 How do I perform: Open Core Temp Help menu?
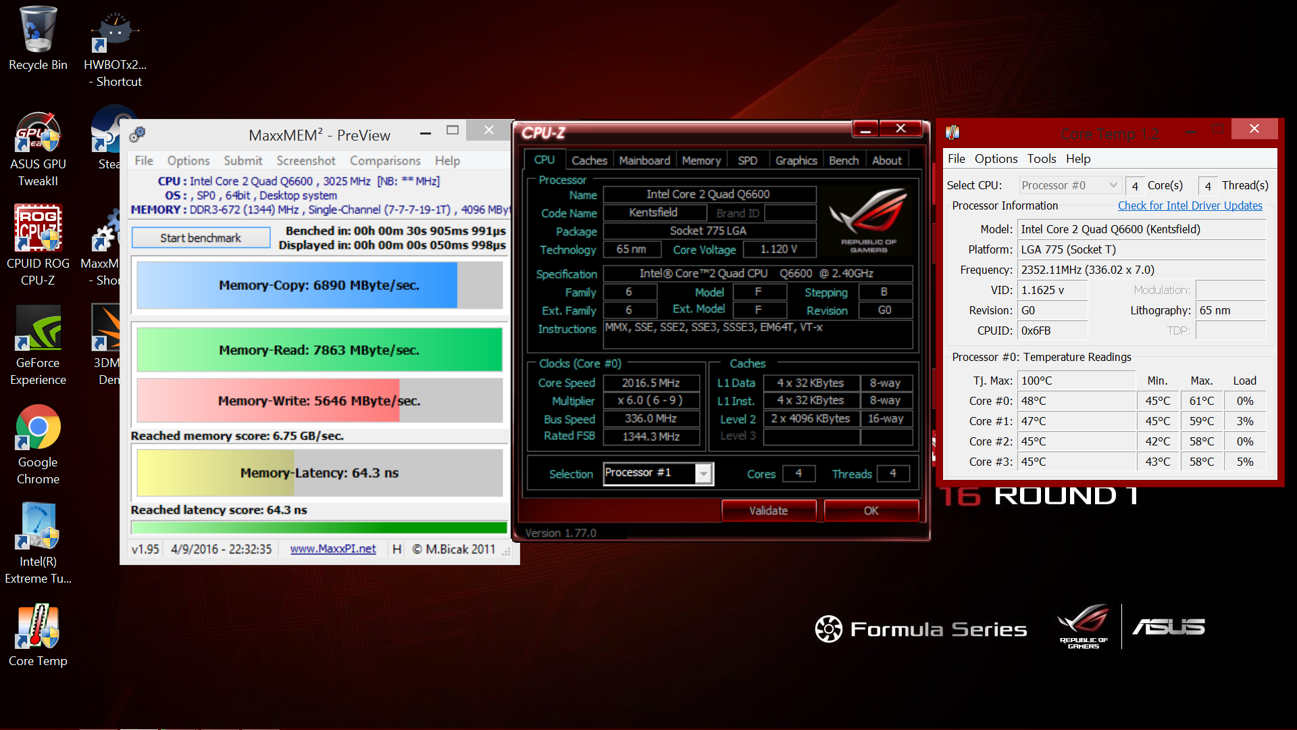coord(1078,158)
